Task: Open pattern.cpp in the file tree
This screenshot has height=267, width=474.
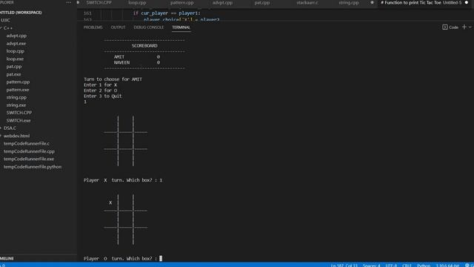Action: (18, 82)
